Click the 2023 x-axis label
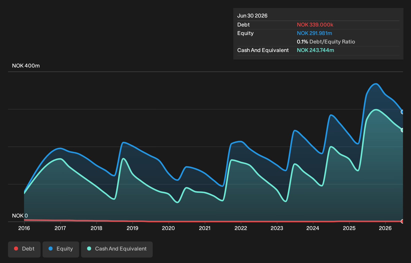411x263 pixels. 277,228
